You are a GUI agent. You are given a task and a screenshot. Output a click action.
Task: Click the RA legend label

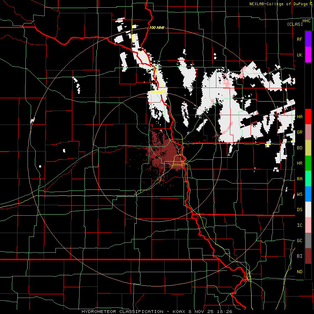pyautogui.click(x=299, y=179)
